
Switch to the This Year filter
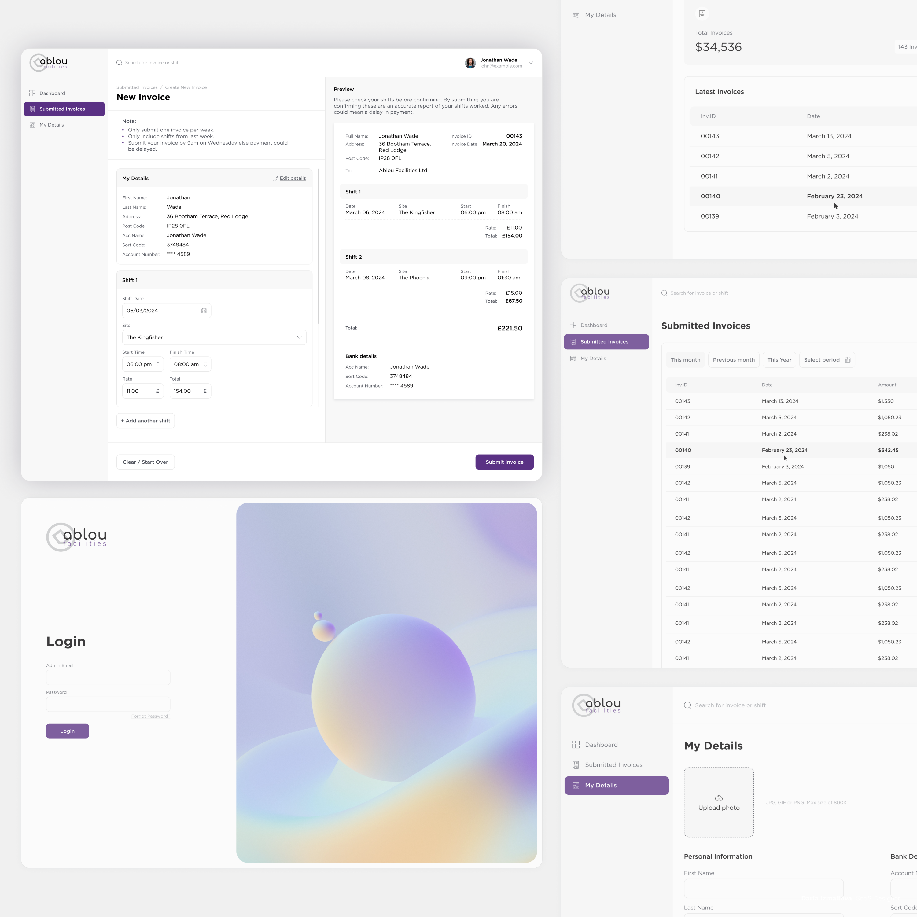coord(779,359)
